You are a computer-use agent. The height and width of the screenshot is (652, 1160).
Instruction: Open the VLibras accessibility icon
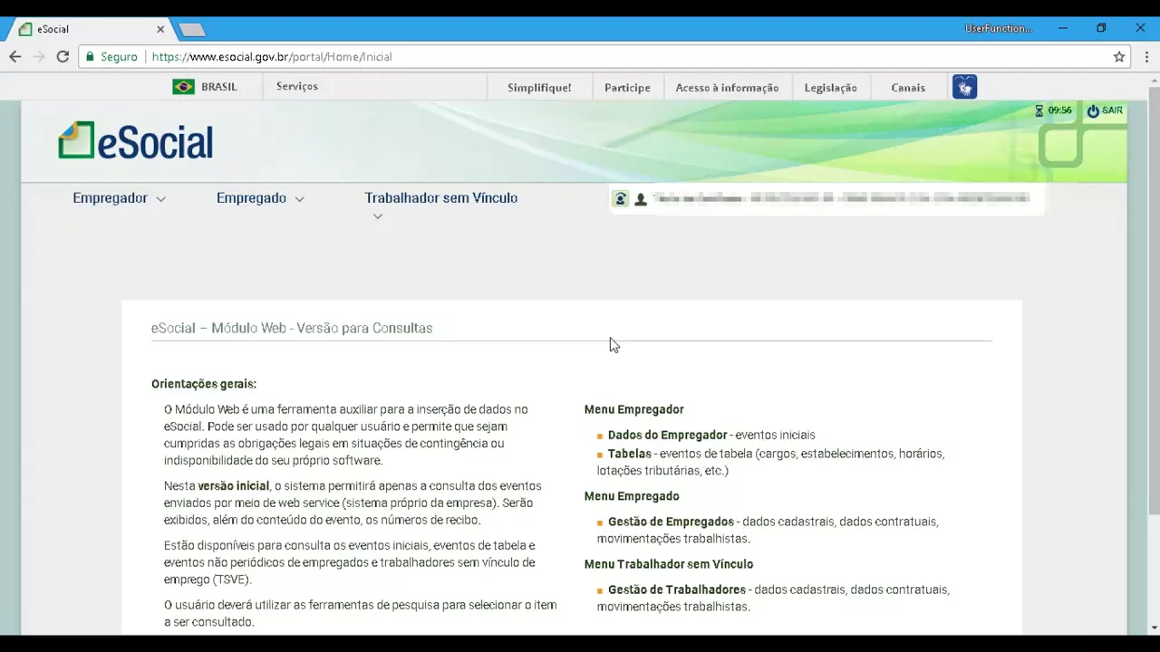(964, 87)
